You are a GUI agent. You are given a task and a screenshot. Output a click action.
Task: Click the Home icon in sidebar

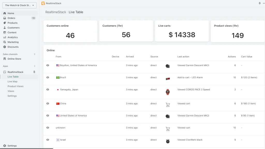[5, 13]
